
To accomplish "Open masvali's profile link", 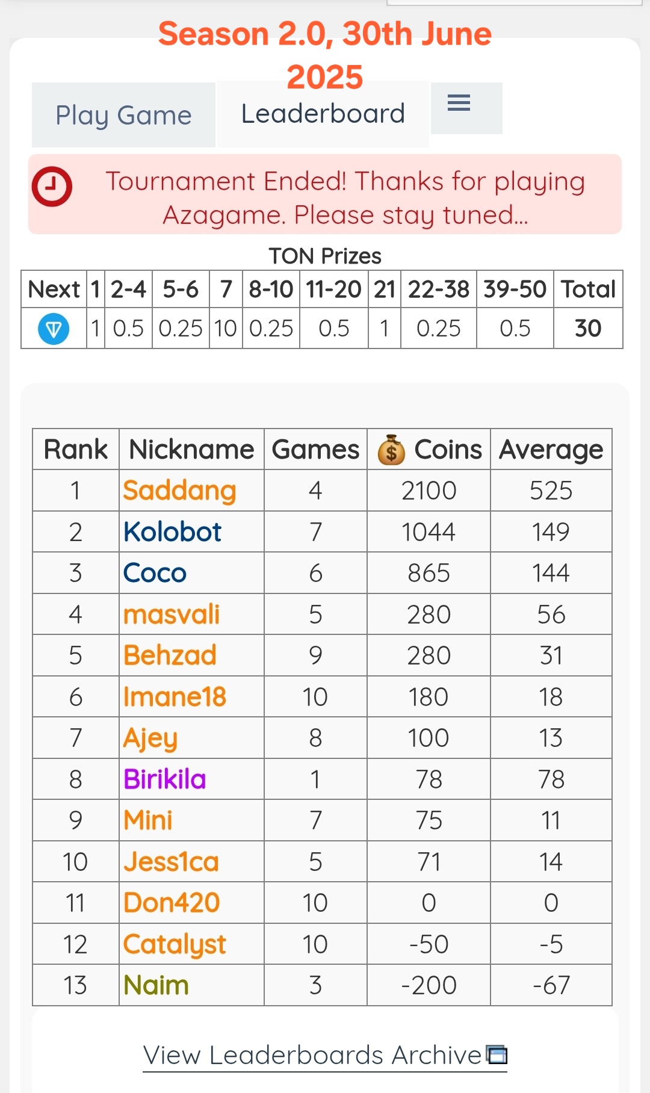I will pos(172,615).
